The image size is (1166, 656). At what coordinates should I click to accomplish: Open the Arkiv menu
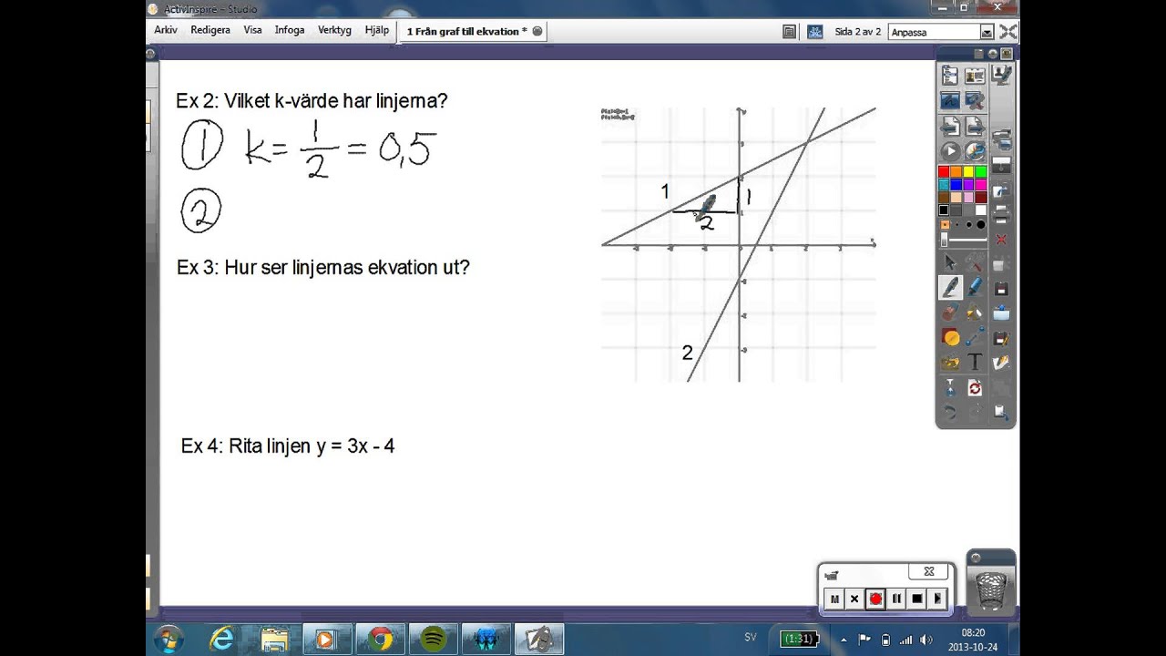click(x=166, y=30)
